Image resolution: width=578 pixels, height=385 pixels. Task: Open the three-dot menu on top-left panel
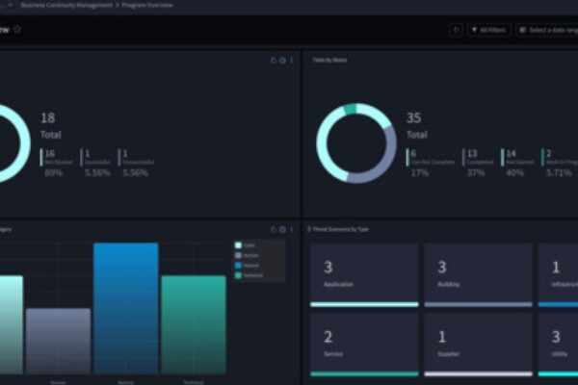[292, 60]
